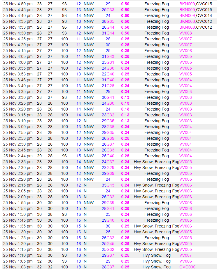Image resolution: width=217 pixels, height=269 pixels.
Task: Click dew point 28 in the 1:50 pm row
Action: pyautogui.click(x=50, y=214)
